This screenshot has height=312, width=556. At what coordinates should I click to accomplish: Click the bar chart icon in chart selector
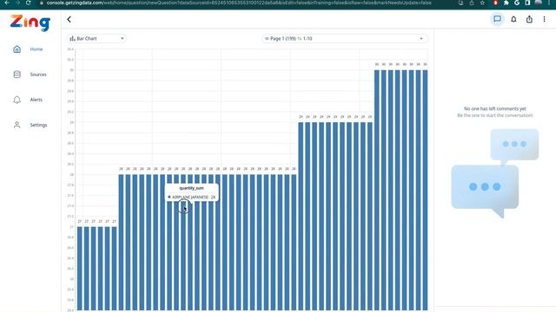72,38
